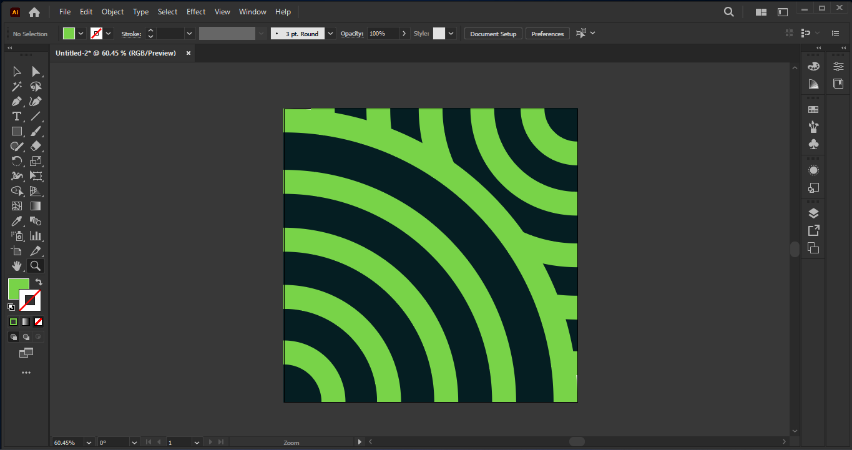Swap fill and stroke colors

coord(39,282)
